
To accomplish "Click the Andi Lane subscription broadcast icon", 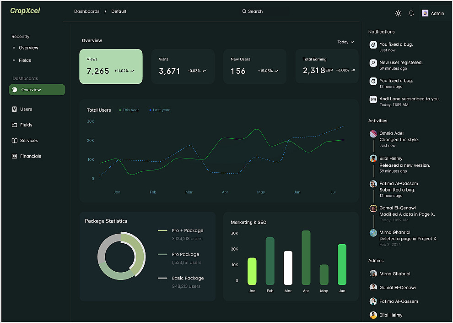I will pyautogui.click(x=373, y=99).
